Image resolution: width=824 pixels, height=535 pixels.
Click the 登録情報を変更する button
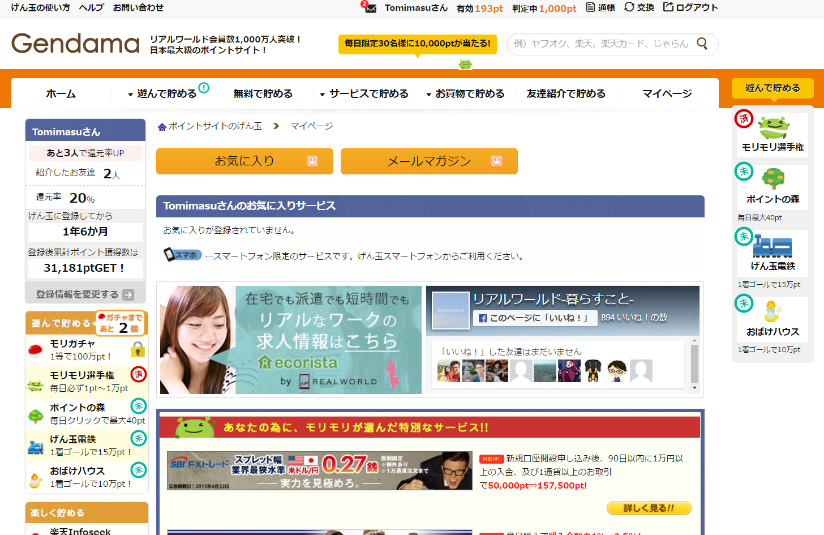point(85,294)
